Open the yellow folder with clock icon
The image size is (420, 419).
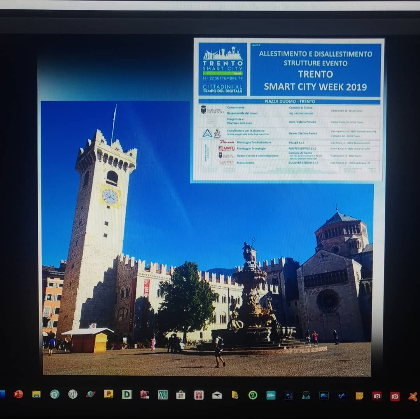click(x=235, y=395)
